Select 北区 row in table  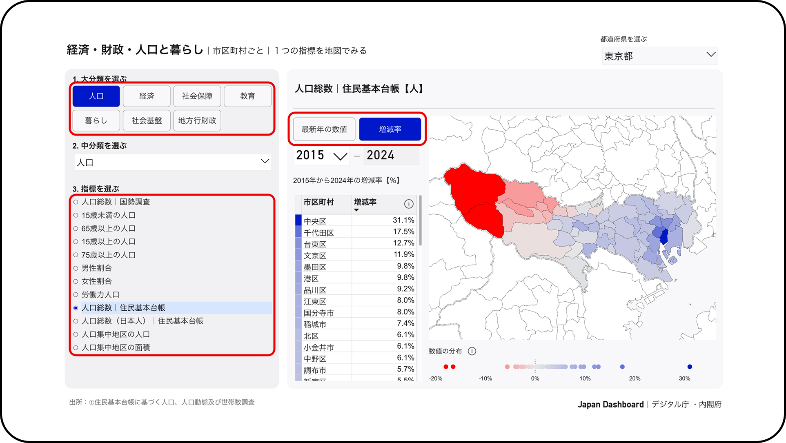[x=356, y=335]
